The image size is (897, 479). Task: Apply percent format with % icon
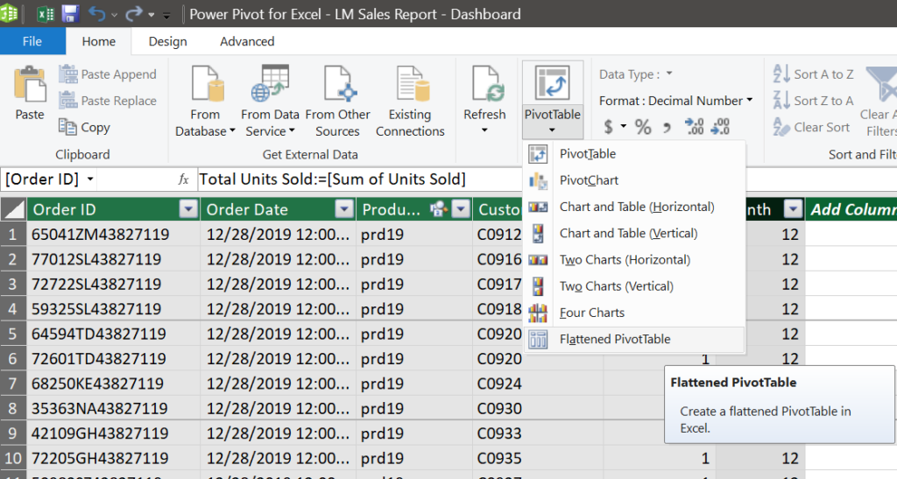643,127
